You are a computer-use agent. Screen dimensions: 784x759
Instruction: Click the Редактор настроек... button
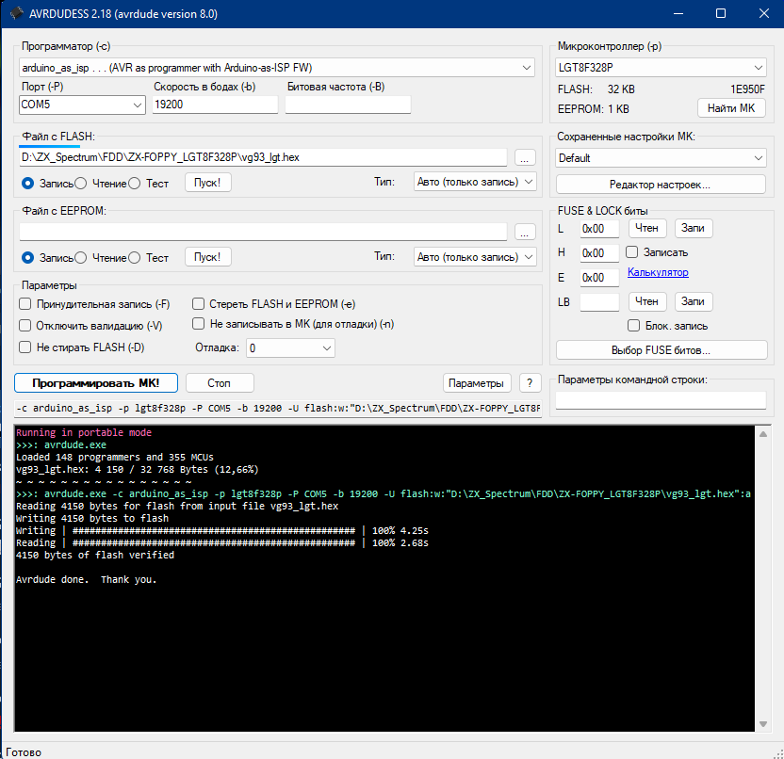(x=661, y=185)
